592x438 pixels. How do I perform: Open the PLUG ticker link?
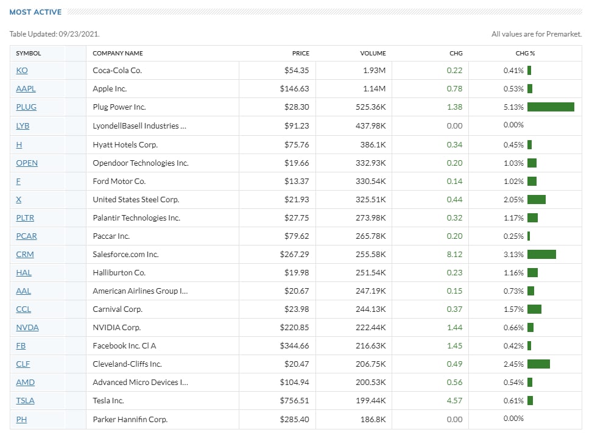[x=26, y=107]
